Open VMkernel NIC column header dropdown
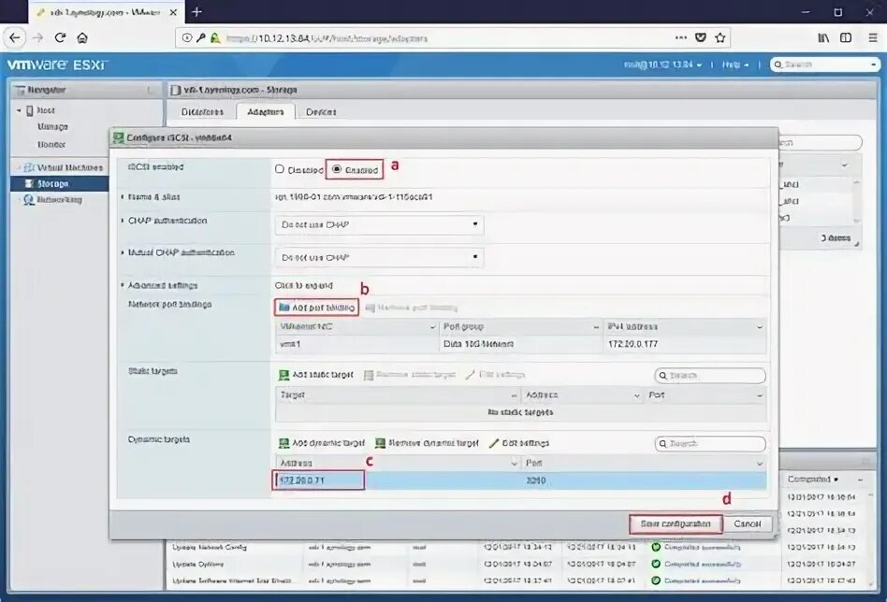 pos(433,327)
